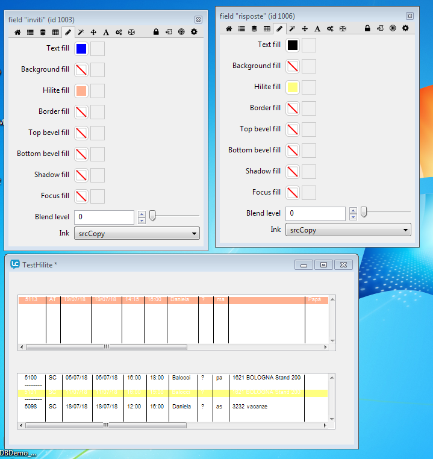Open the Ink srcCopy dropdown for risposte
Image resolution: width=433 pixels, height=459 pixels.
click(348, 230)
